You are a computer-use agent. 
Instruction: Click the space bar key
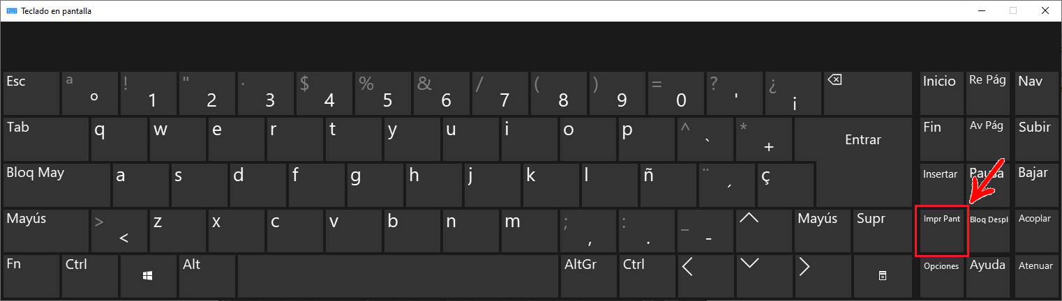[398, 276]
